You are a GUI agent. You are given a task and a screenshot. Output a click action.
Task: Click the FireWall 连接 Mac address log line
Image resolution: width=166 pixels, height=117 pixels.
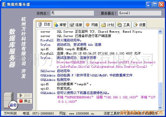pyautogui.click(x=90, y=53)
